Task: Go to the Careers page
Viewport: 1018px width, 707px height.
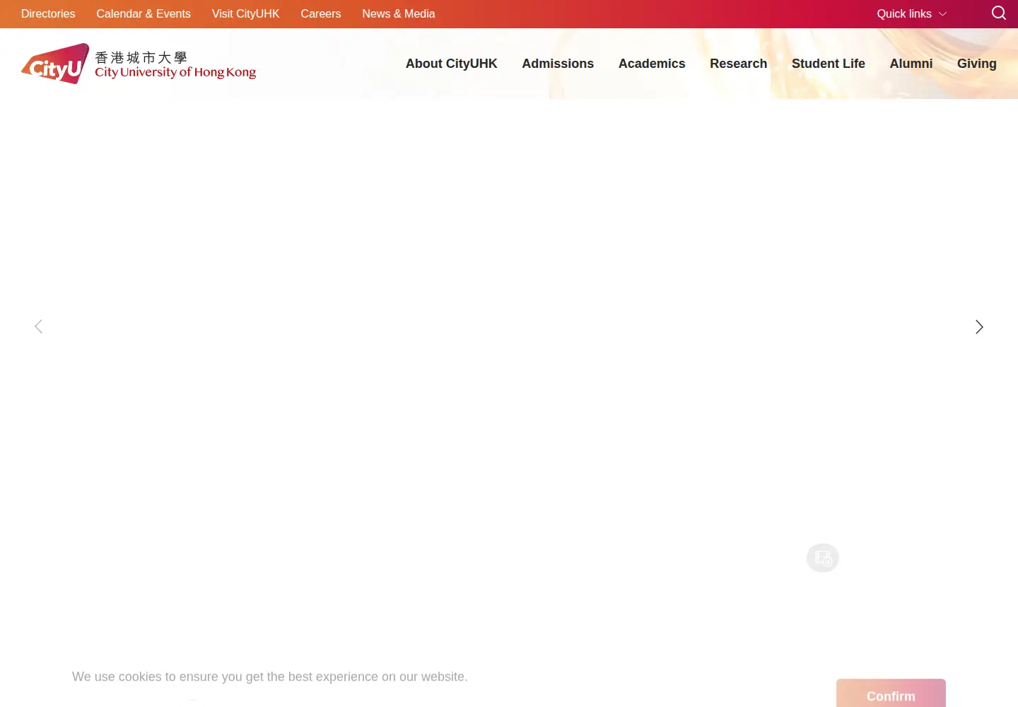Action: tap(321, 14)
